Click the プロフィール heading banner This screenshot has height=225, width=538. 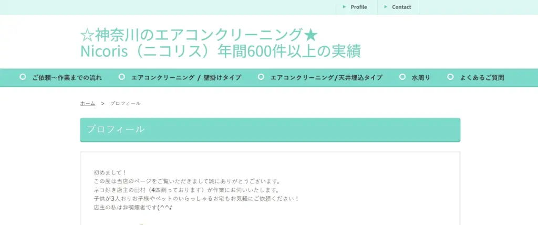pos(270,129)
